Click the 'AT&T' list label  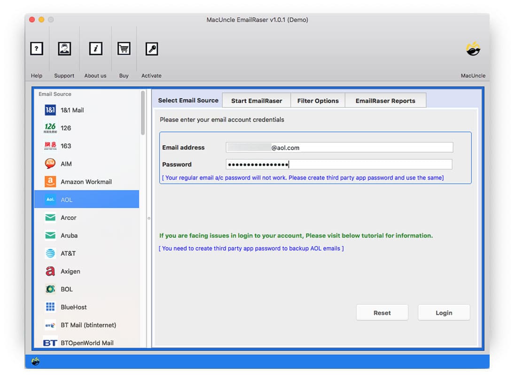pos(68,253)
